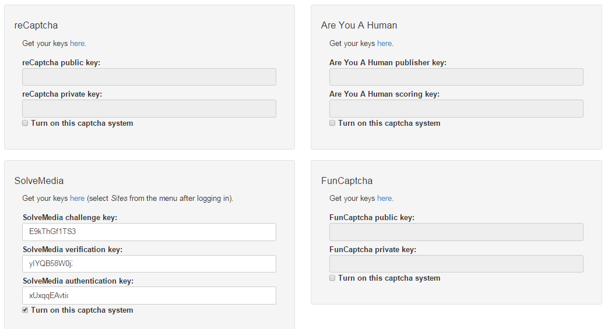Click the reCaptcha private key field

[x=149, y=108]
